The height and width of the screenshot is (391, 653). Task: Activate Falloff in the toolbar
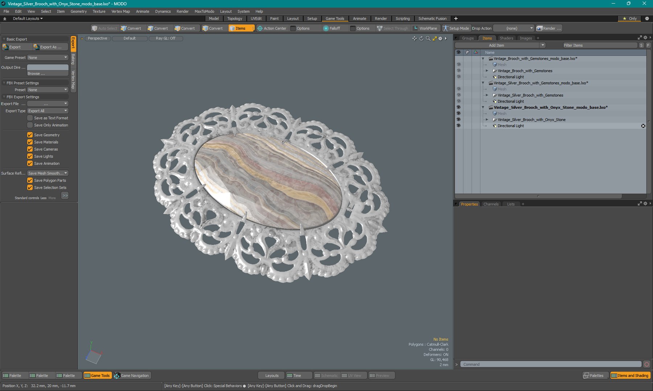pyautogui.click(x=332, y=28)
